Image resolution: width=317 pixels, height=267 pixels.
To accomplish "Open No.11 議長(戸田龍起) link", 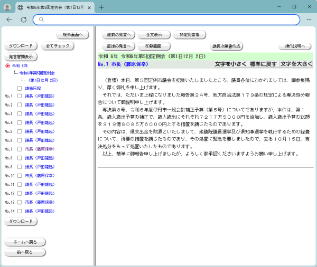I will 40,185.
